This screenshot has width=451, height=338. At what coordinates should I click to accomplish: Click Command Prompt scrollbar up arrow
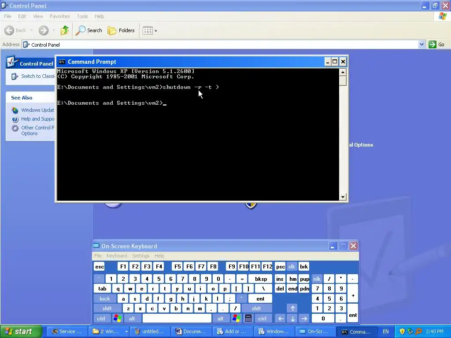[343, 72]
